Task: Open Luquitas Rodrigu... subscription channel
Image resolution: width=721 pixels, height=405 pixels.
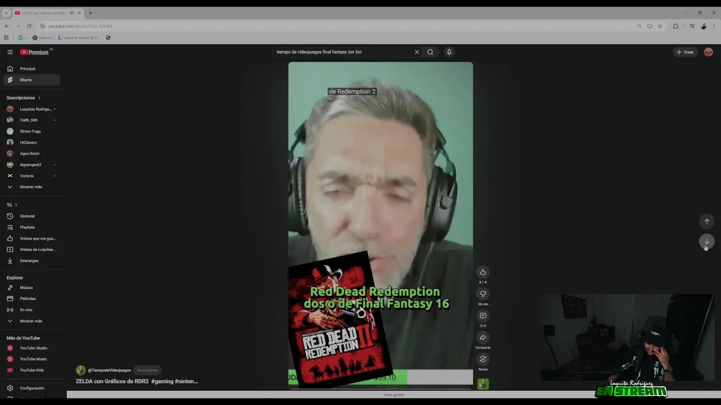Action: (32, 109)
